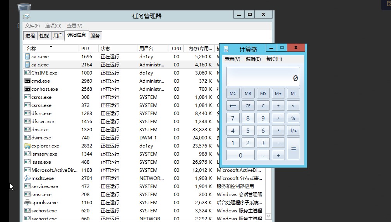Select the dfssvc.exe process row
This screenshot has height=222, width=391.
[x=121, y=122]
